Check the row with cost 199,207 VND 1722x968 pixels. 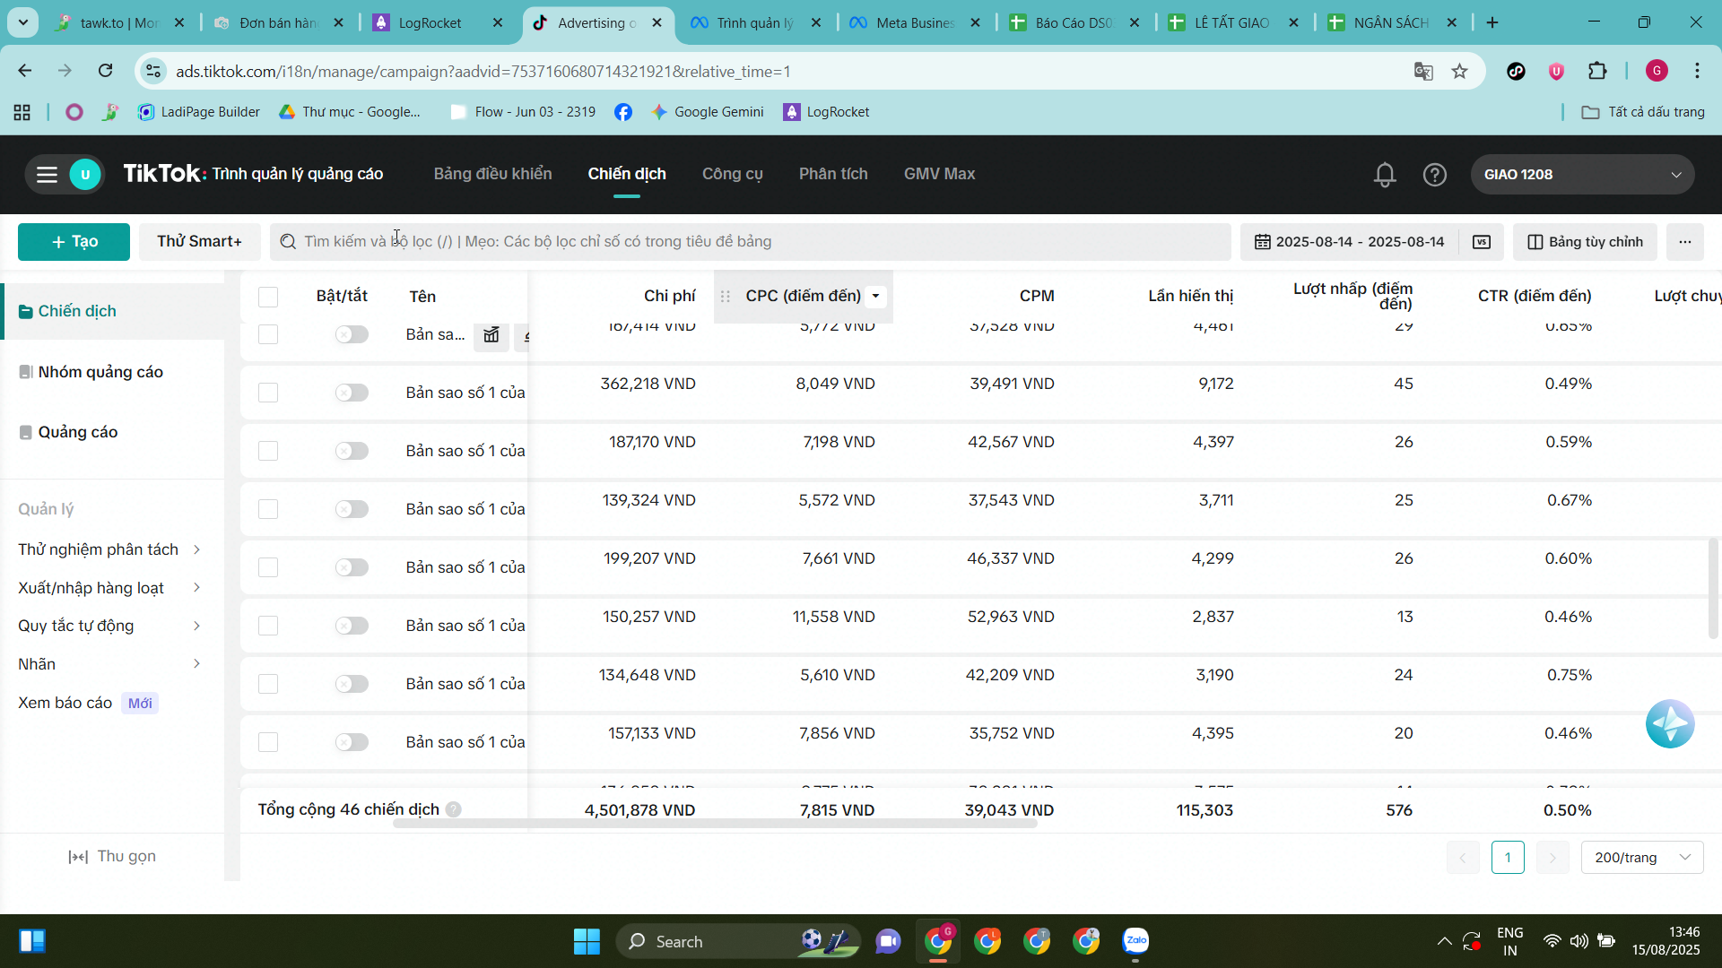coord(268,567)
